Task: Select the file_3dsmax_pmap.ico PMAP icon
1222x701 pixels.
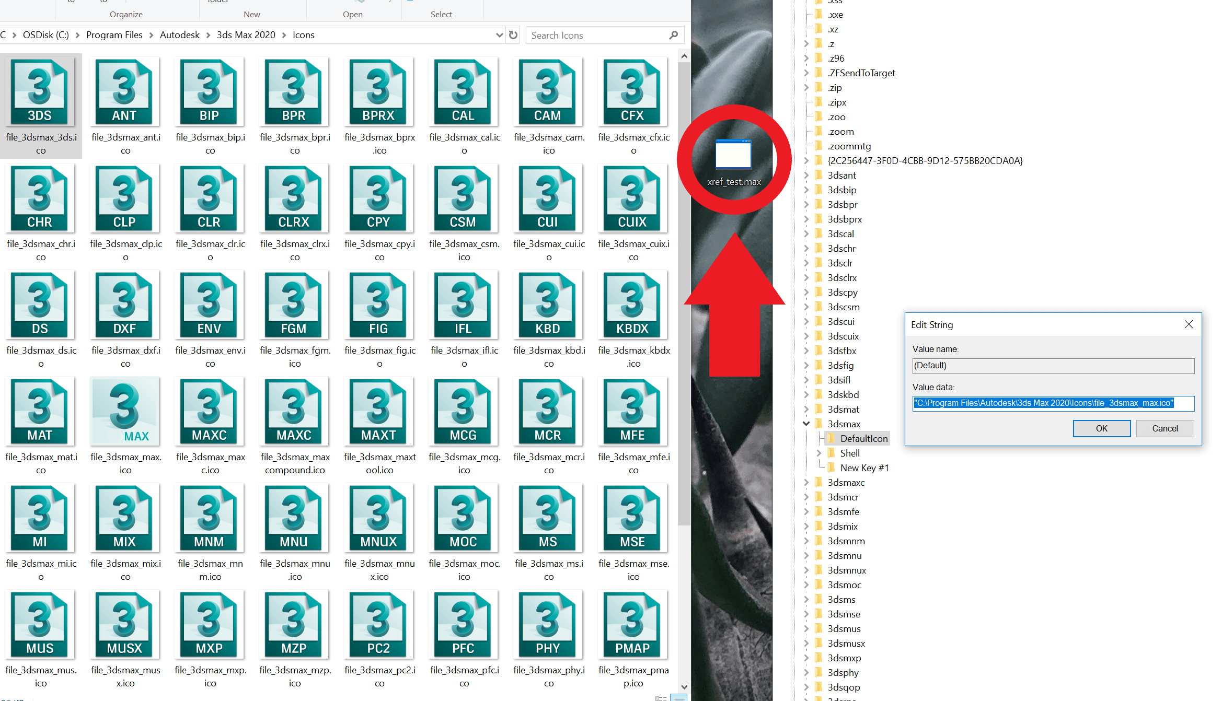Action: click(x=632, y=625)
